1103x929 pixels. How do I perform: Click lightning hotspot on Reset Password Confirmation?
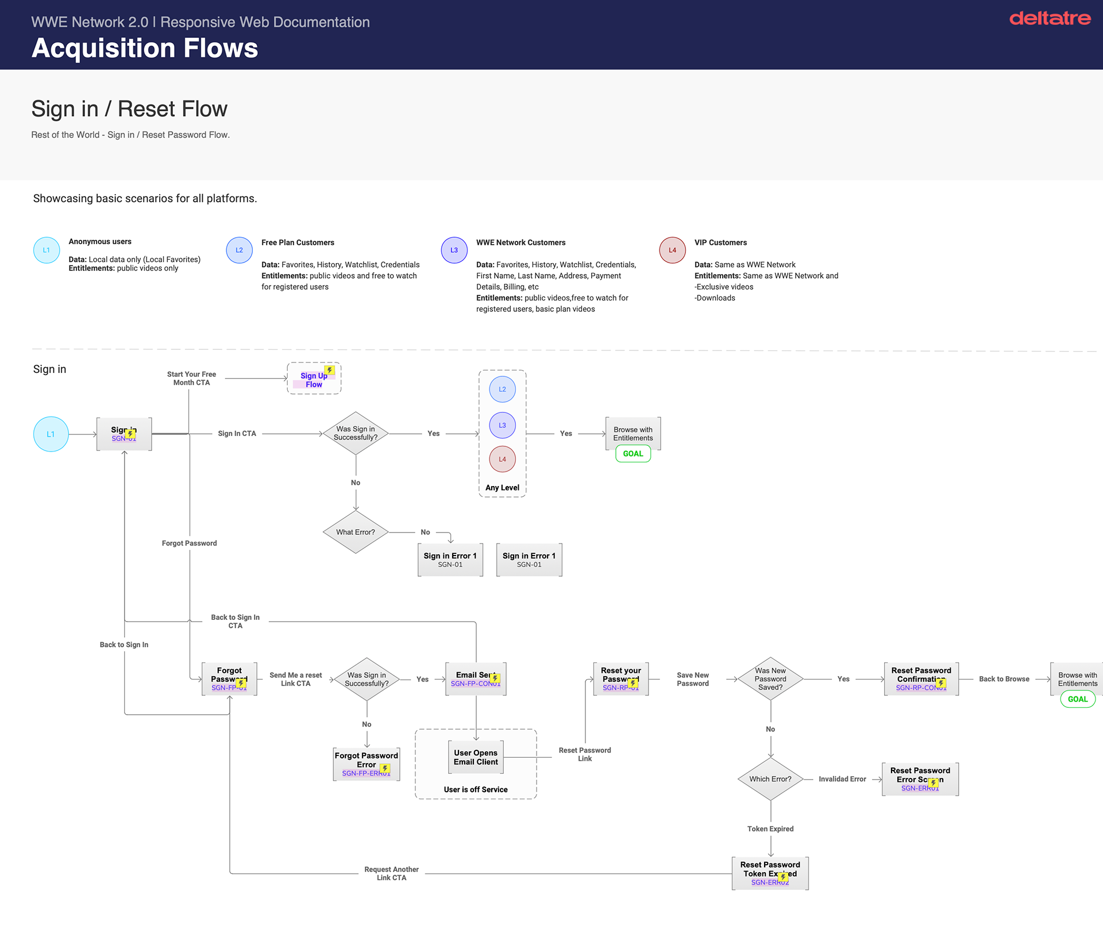[941, 683]
